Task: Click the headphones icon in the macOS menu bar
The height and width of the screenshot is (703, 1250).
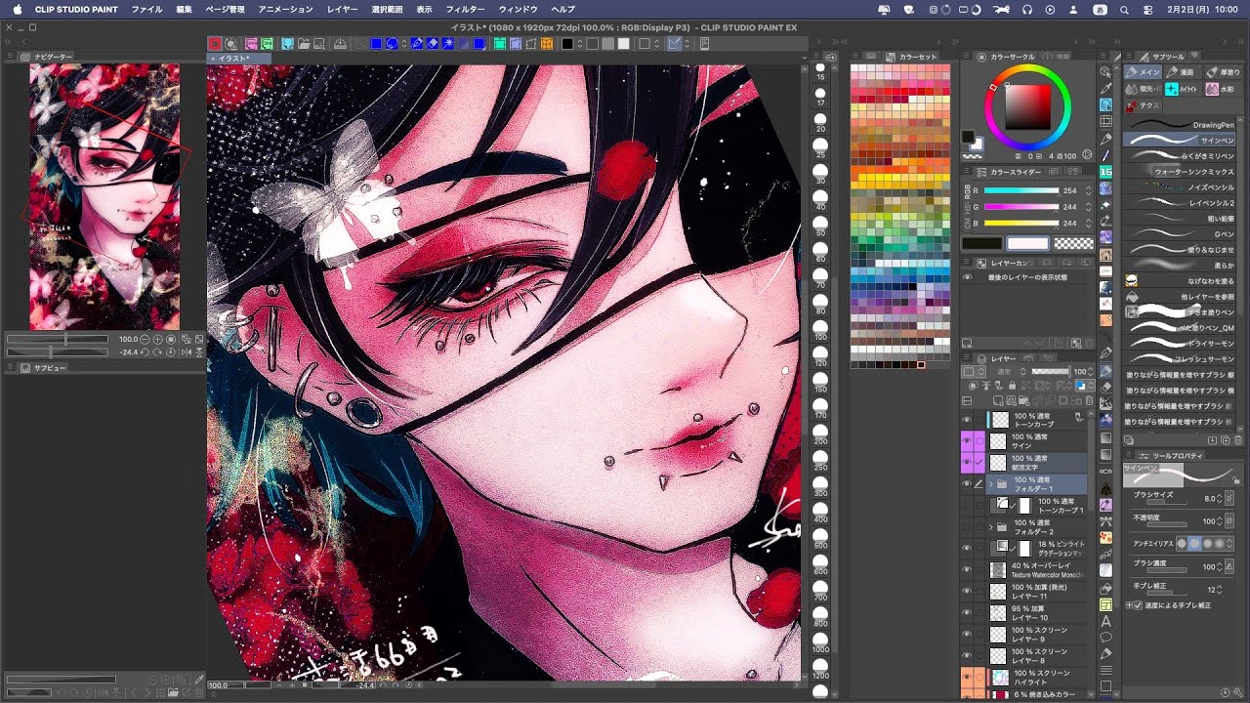Action: [x=1027, y=10]
